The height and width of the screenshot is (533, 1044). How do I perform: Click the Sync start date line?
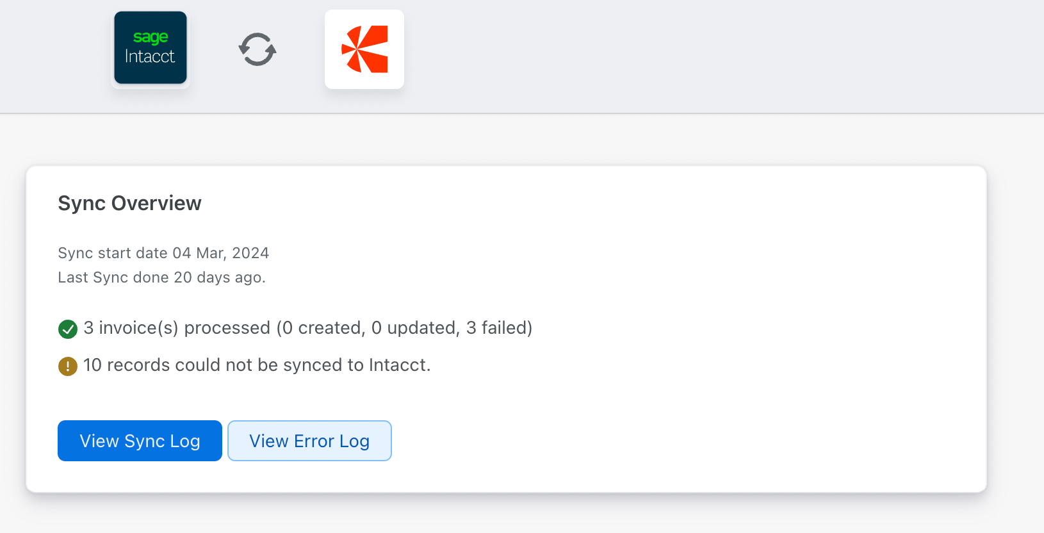pyautogui.click(x=163, y=253)
